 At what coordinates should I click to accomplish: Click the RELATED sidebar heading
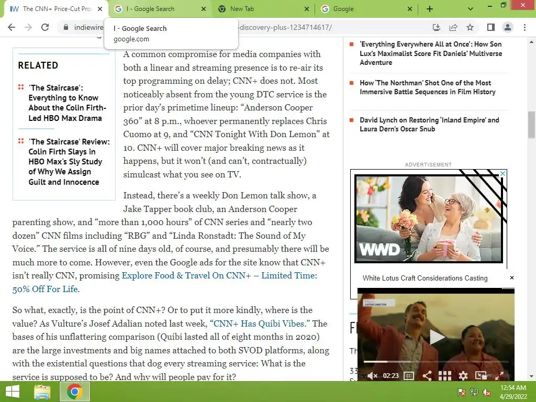38,65
